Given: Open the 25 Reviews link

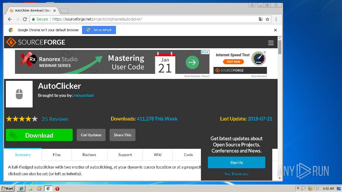Looking at the screenshot, I should (55, 119).
